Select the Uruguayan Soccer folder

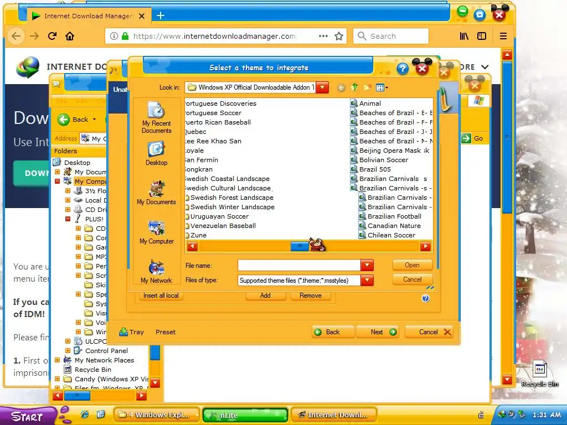coord(217,216)
